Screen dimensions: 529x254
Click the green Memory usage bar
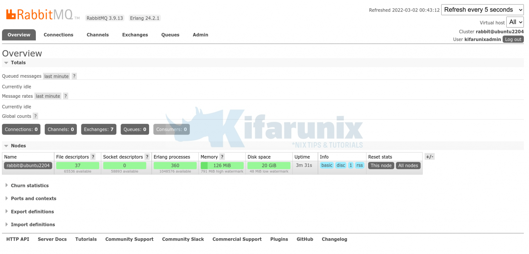(222, 166)
